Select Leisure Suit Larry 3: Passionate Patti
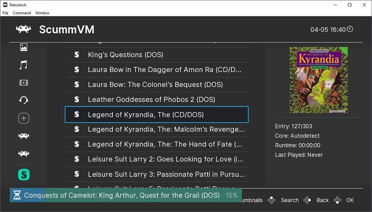 pos(157,175)
